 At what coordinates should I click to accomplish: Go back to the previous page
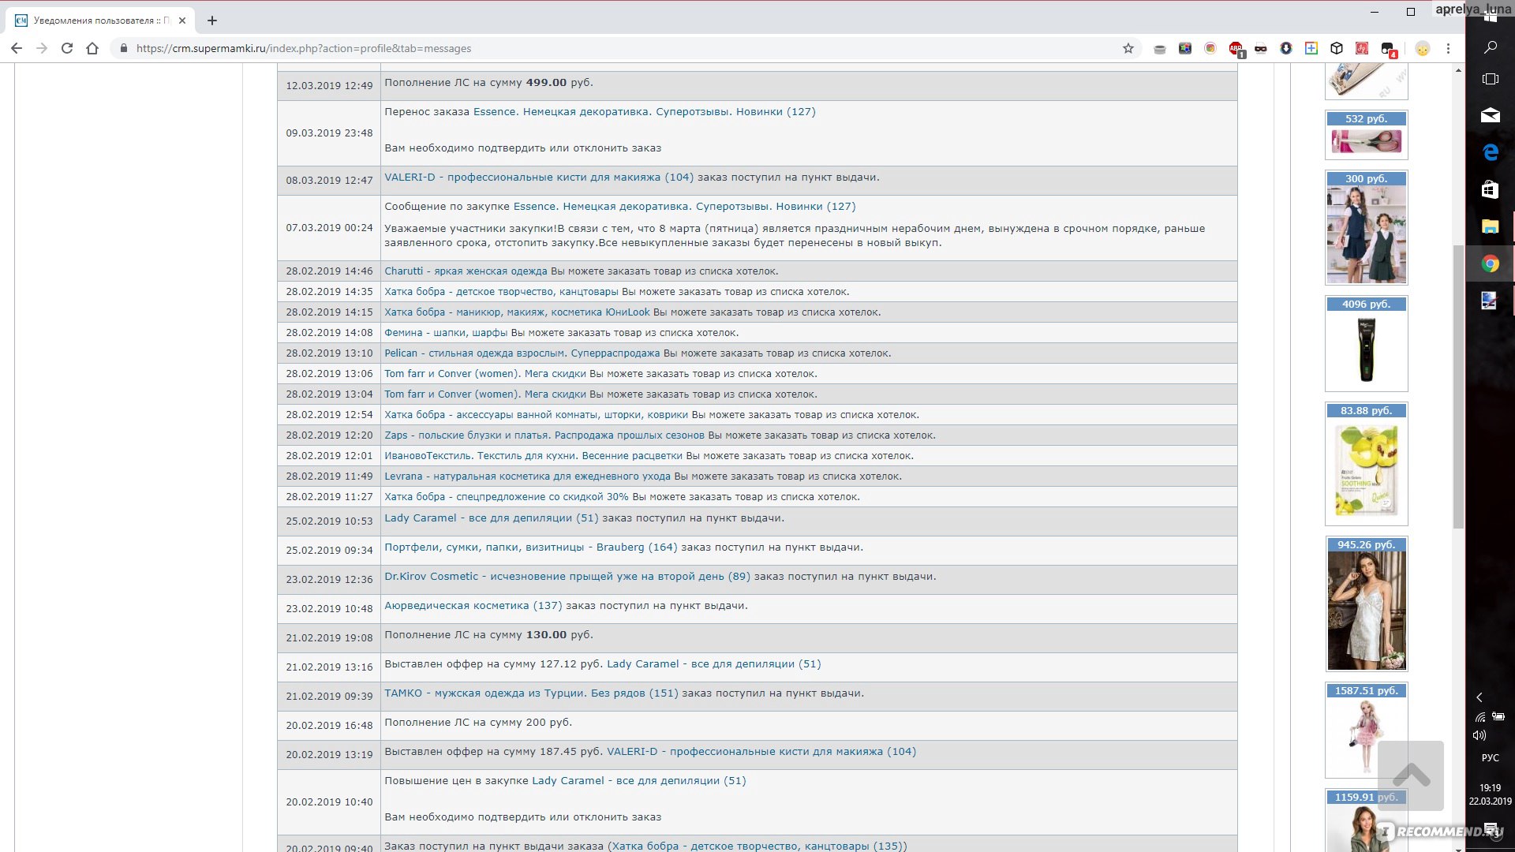click(x=17, y=48)
